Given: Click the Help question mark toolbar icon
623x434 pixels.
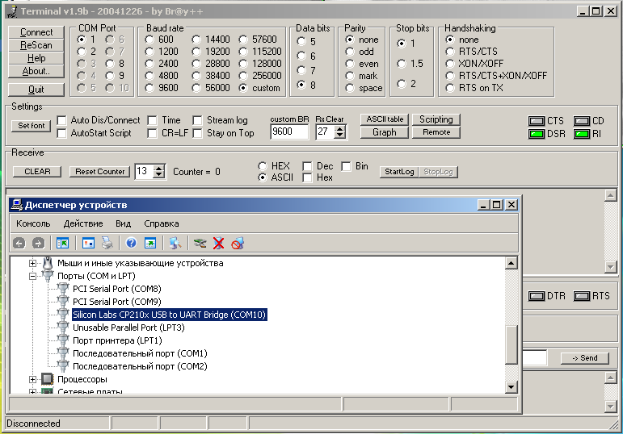Looking at the screenshot, I should (131, 243).
